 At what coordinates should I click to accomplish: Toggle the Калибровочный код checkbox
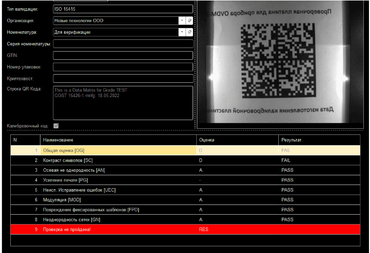pyautogui.click(x=56, y=126)
